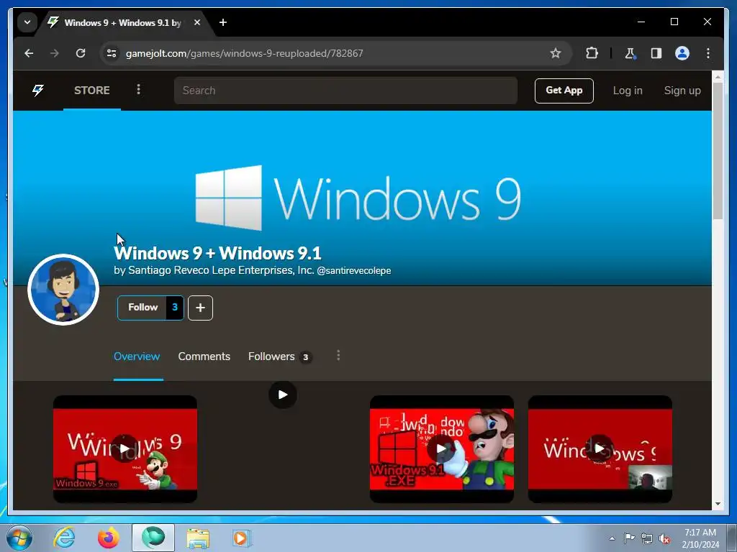Click the developer avatar image
Screen dimensions: 737x552
pos(63,290)
